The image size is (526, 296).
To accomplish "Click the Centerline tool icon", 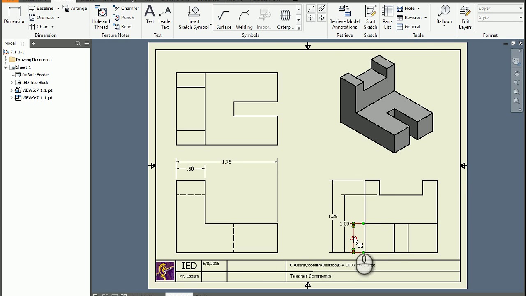I will click(311, 8).
